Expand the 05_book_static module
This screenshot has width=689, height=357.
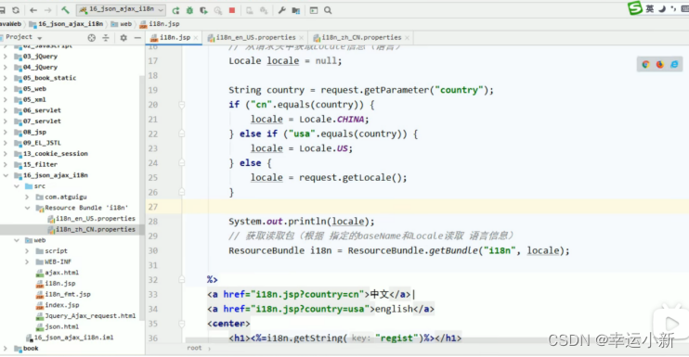coord(6,78)
